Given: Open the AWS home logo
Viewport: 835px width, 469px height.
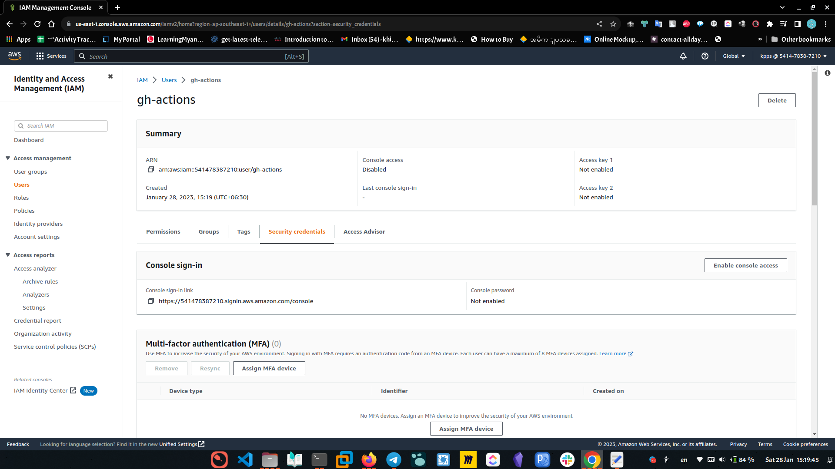Looking at the screenshot, I should [14, 56].
